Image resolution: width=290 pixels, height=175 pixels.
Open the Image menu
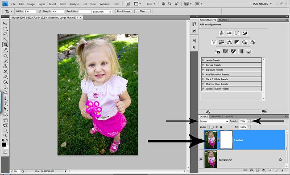pyautogui.click(x=31, y=4)
